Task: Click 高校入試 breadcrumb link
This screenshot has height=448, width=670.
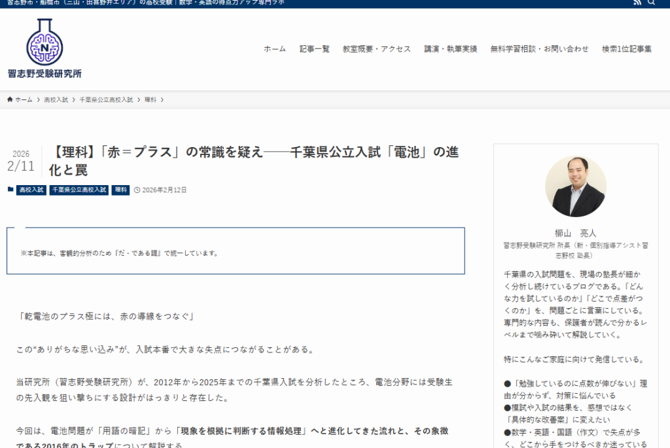Action: click(56, 100)
